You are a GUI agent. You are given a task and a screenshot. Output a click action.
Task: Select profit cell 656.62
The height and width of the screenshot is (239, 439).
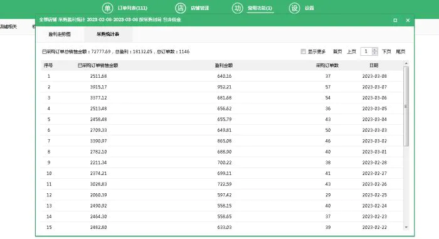pyautogui.click(x=225, y=109)
